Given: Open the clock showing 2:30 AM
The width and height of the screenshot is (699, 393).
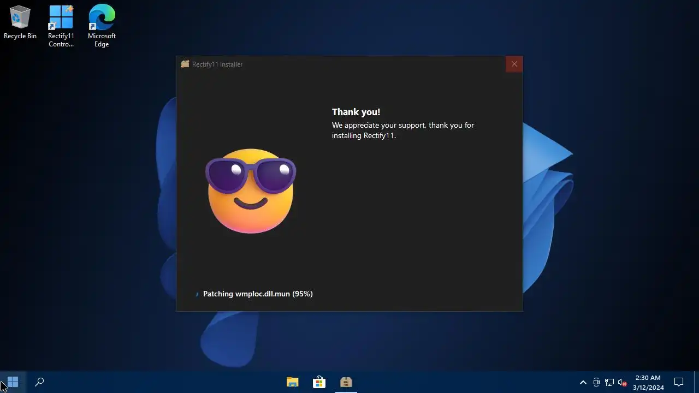Looking at the screenshot, I should 648,382.
